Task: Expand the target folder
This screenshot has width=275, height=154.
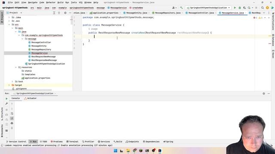Action: pyautogui.click(x=9, y=85)
